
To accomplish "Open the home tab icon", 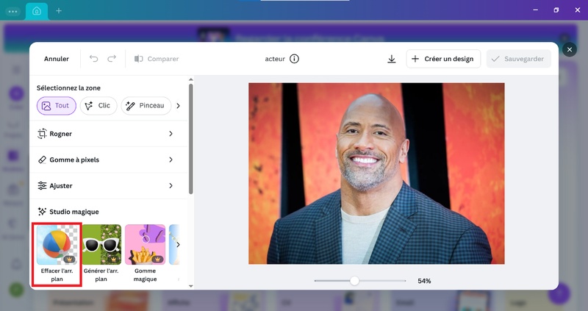I will 37,11.
